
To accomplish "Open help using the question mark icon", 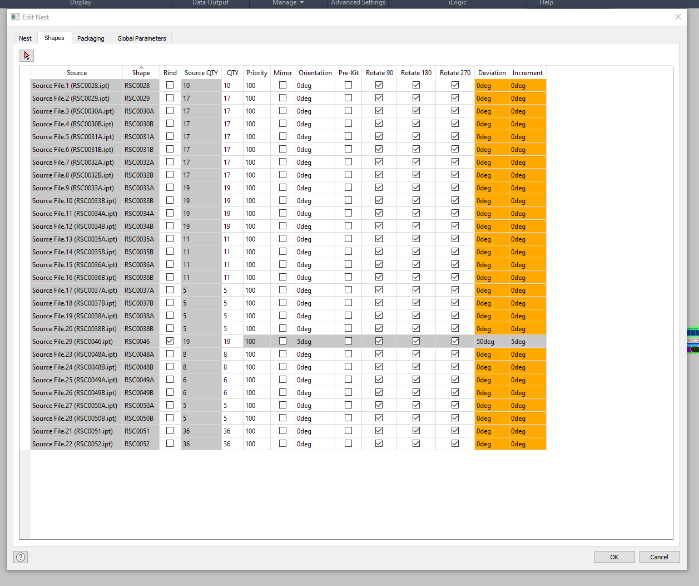I will [20, 557].
